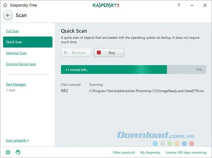Click the 73% progress value
Image resolution: width=212 pixels, height=158 pixels.
point(199,70)
